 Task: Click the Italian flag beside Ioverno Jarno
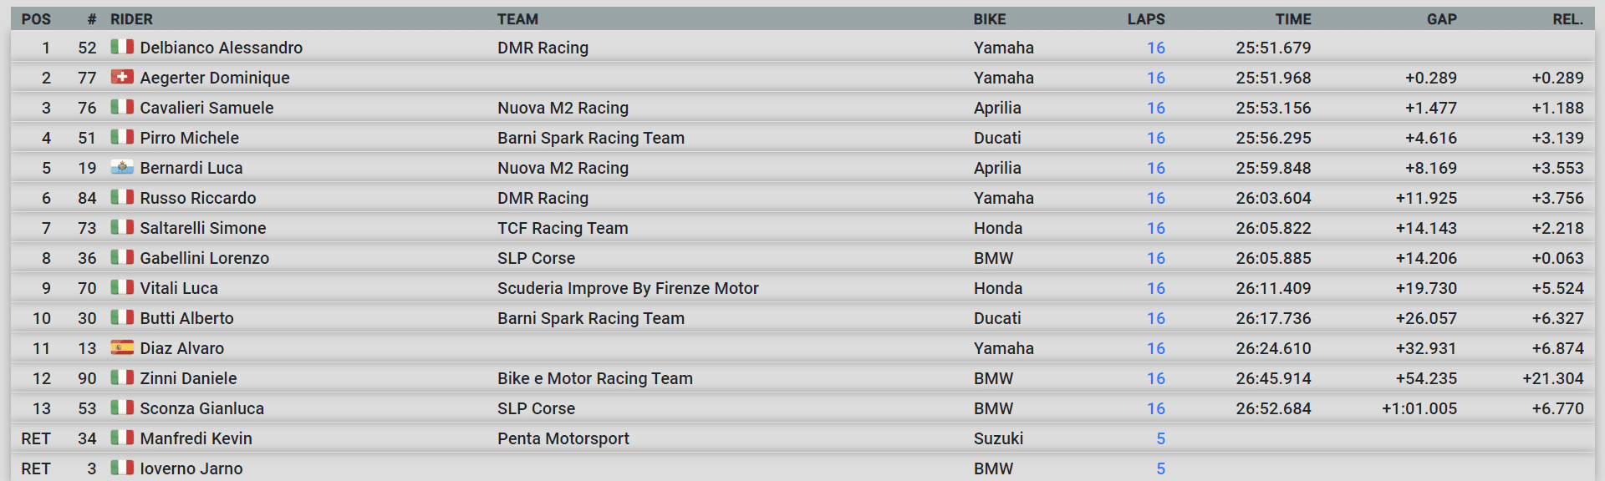122,468
